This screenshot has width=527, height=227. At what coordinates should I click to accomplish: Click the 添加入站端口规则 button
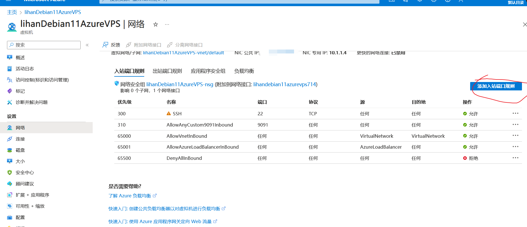[496, 86]
